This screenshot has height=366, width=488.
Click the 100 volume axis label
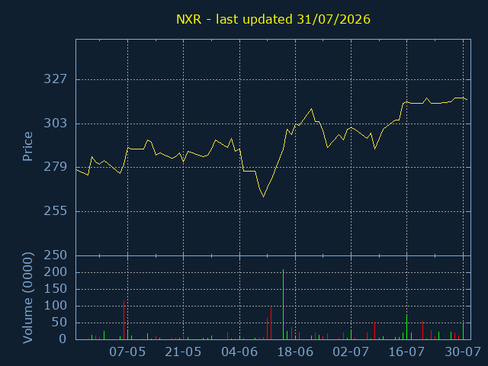click(x=56, y=306)
